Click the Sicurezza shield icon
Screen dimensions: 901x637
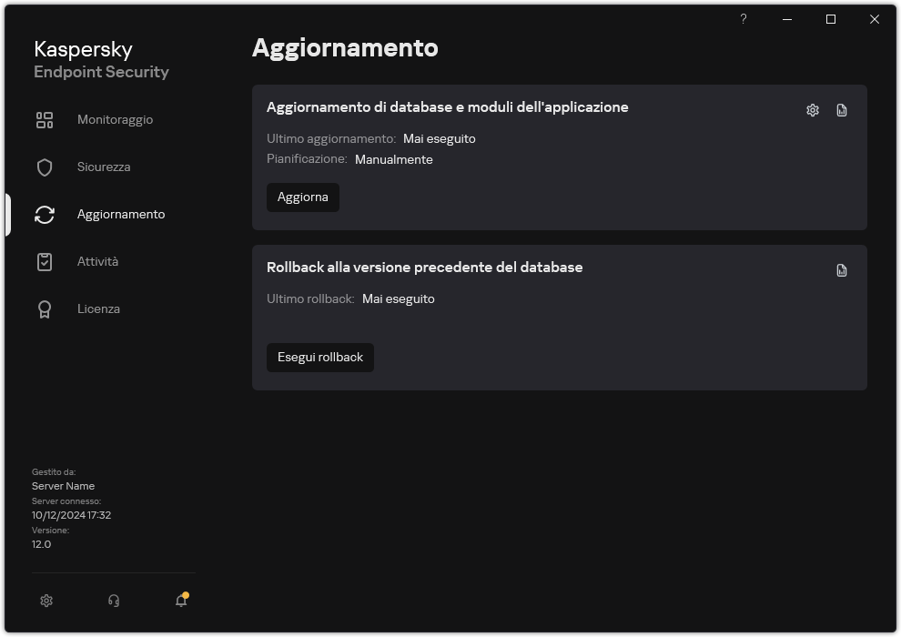pyautogui.click(x=44, y=167)
